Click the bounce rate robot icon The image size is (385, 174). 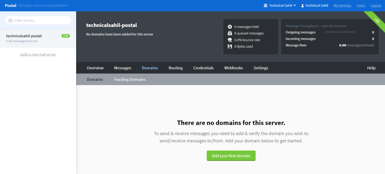click(230, 40)
